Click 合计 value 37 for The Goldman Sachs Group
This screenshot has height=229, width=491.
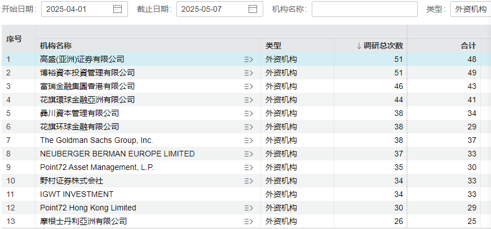[472, 140]
